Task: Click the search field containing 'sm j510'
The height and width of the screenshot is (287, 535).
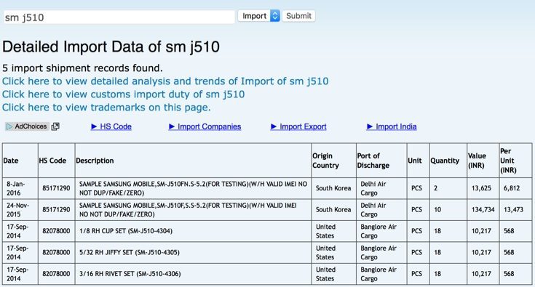Action: 119,17
